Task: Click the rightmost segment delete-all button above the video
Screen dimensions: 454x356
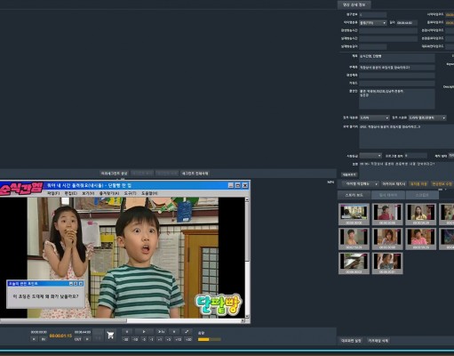Action: [195, 174]
